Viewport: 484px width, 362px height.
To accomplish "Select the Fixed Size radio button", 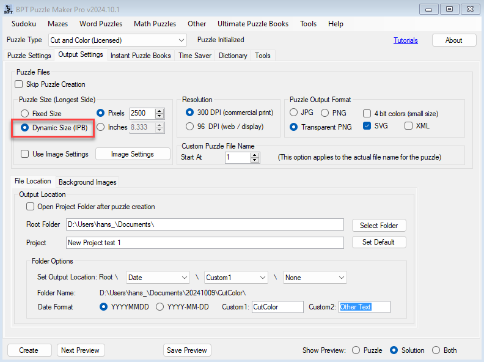I will [25, 114].
